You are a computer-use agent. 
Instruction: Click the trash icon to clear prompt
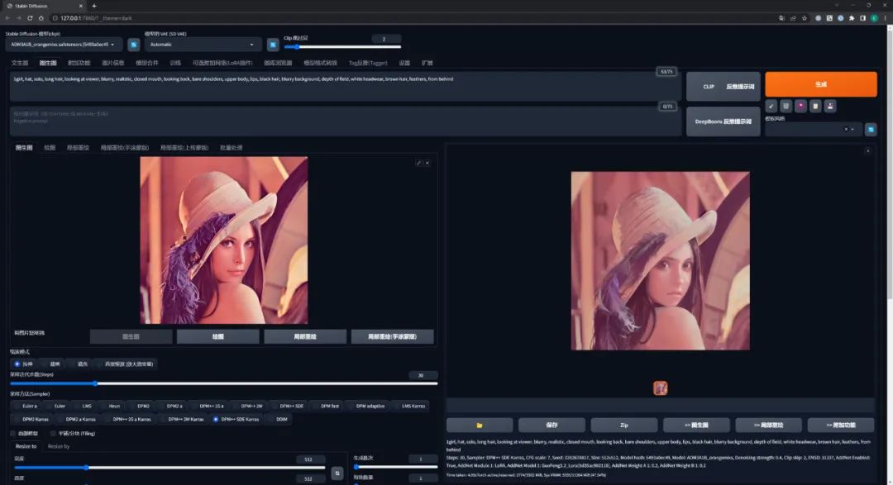pos(786,106)
